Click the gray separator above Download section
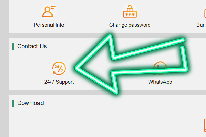The image size is (206, 137). point(107,93)
